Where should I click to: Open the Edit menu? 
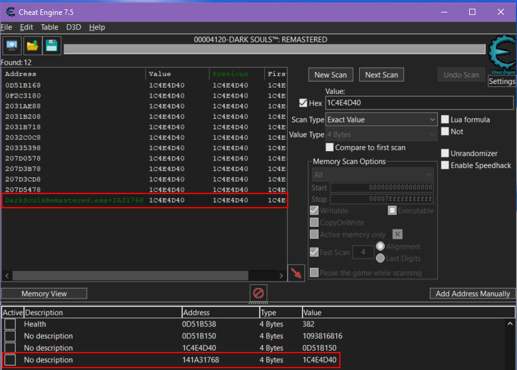coord(26,27)
